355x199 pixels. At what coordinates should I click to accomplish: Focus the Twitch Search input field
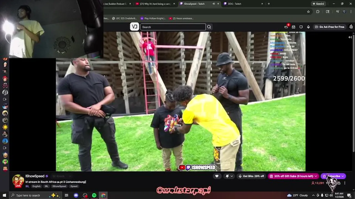tap(173, 27)
